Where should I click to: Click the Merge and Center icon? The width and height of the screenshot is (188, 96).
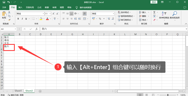[x=85, y=19]
